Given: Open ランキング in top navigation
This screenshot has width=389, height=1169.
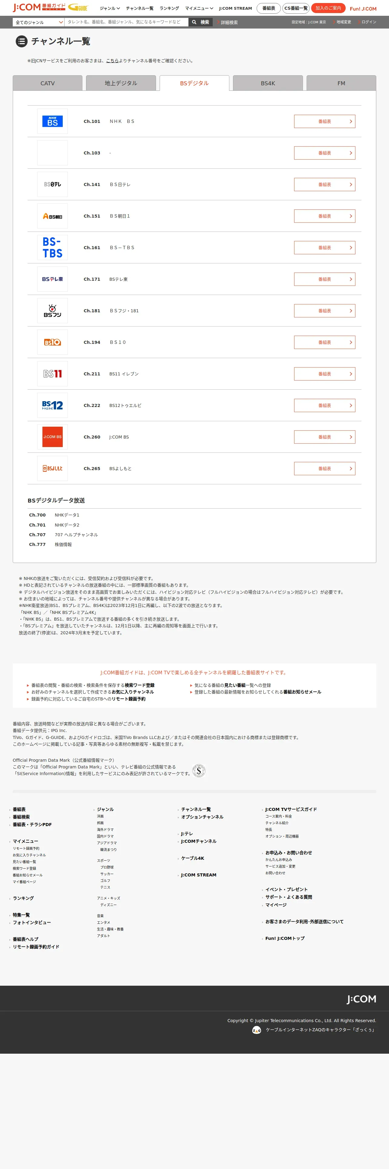Looking at the screenshot, I should click(169, 8).
